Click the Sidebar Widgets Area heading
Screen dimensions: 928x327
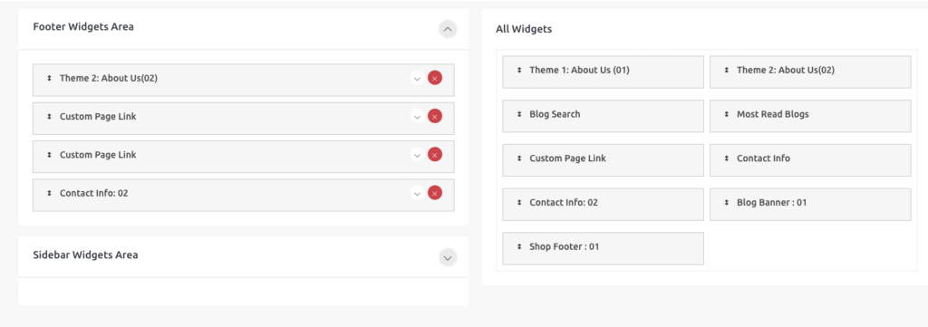point(86,255)
